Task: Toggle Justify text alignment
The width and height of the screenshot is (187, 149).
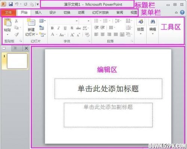Action: click(116, 34)
